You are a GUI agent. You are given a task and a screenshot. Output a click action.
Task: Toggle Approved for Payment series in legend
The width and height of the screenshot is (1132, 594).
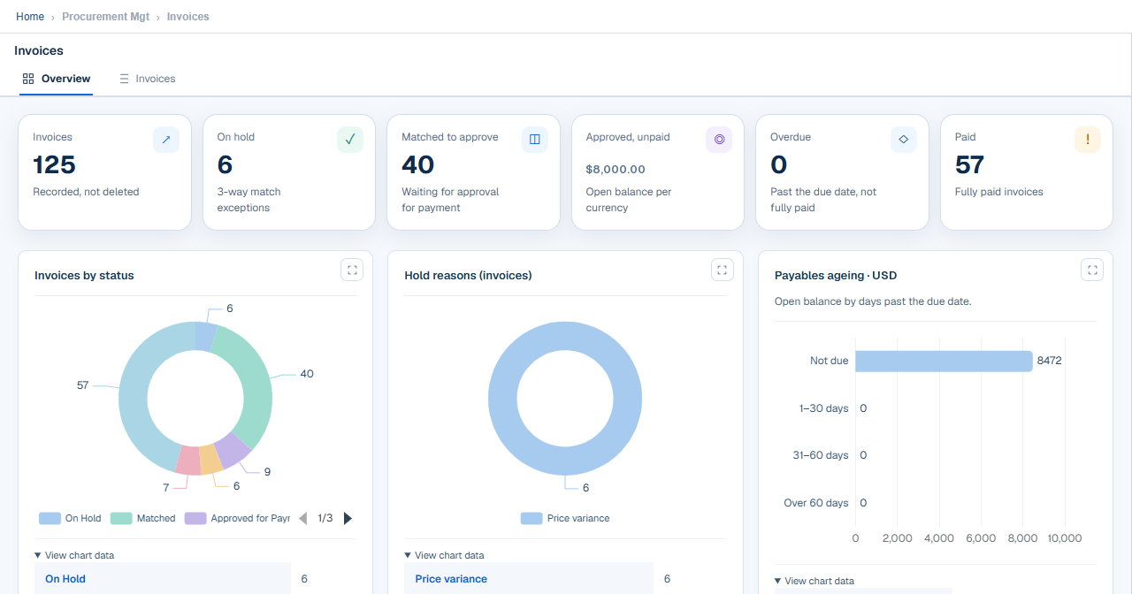[x=237, y=518]
